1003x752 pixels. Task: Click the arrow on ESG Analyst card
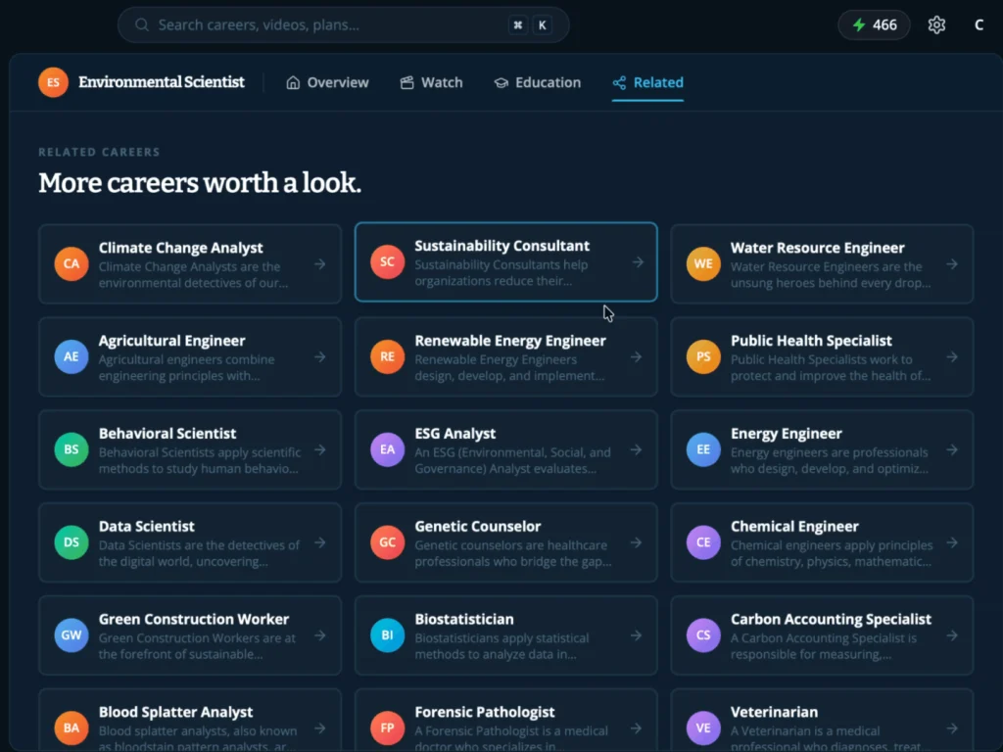tap(636, 449)
